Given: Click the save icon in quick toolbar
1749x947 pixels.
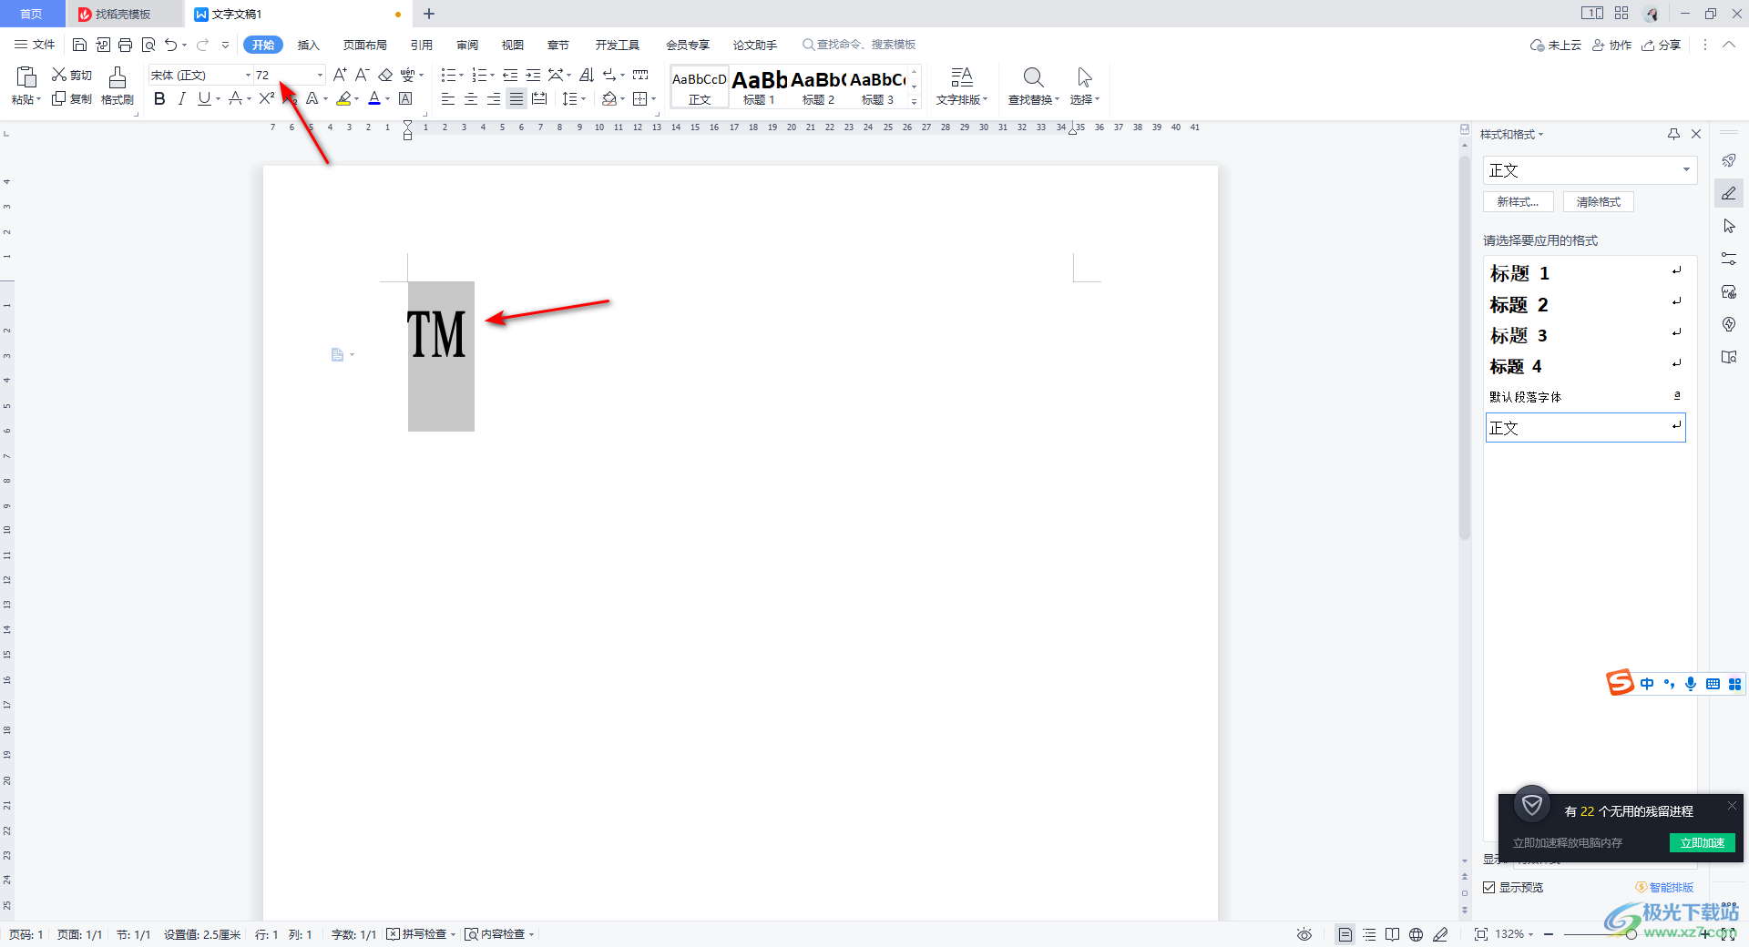Looking at the screenshot, I should coord(79,45).
